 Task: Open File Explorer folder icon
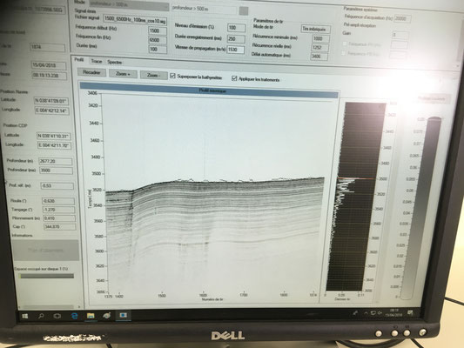coord(91,316)
